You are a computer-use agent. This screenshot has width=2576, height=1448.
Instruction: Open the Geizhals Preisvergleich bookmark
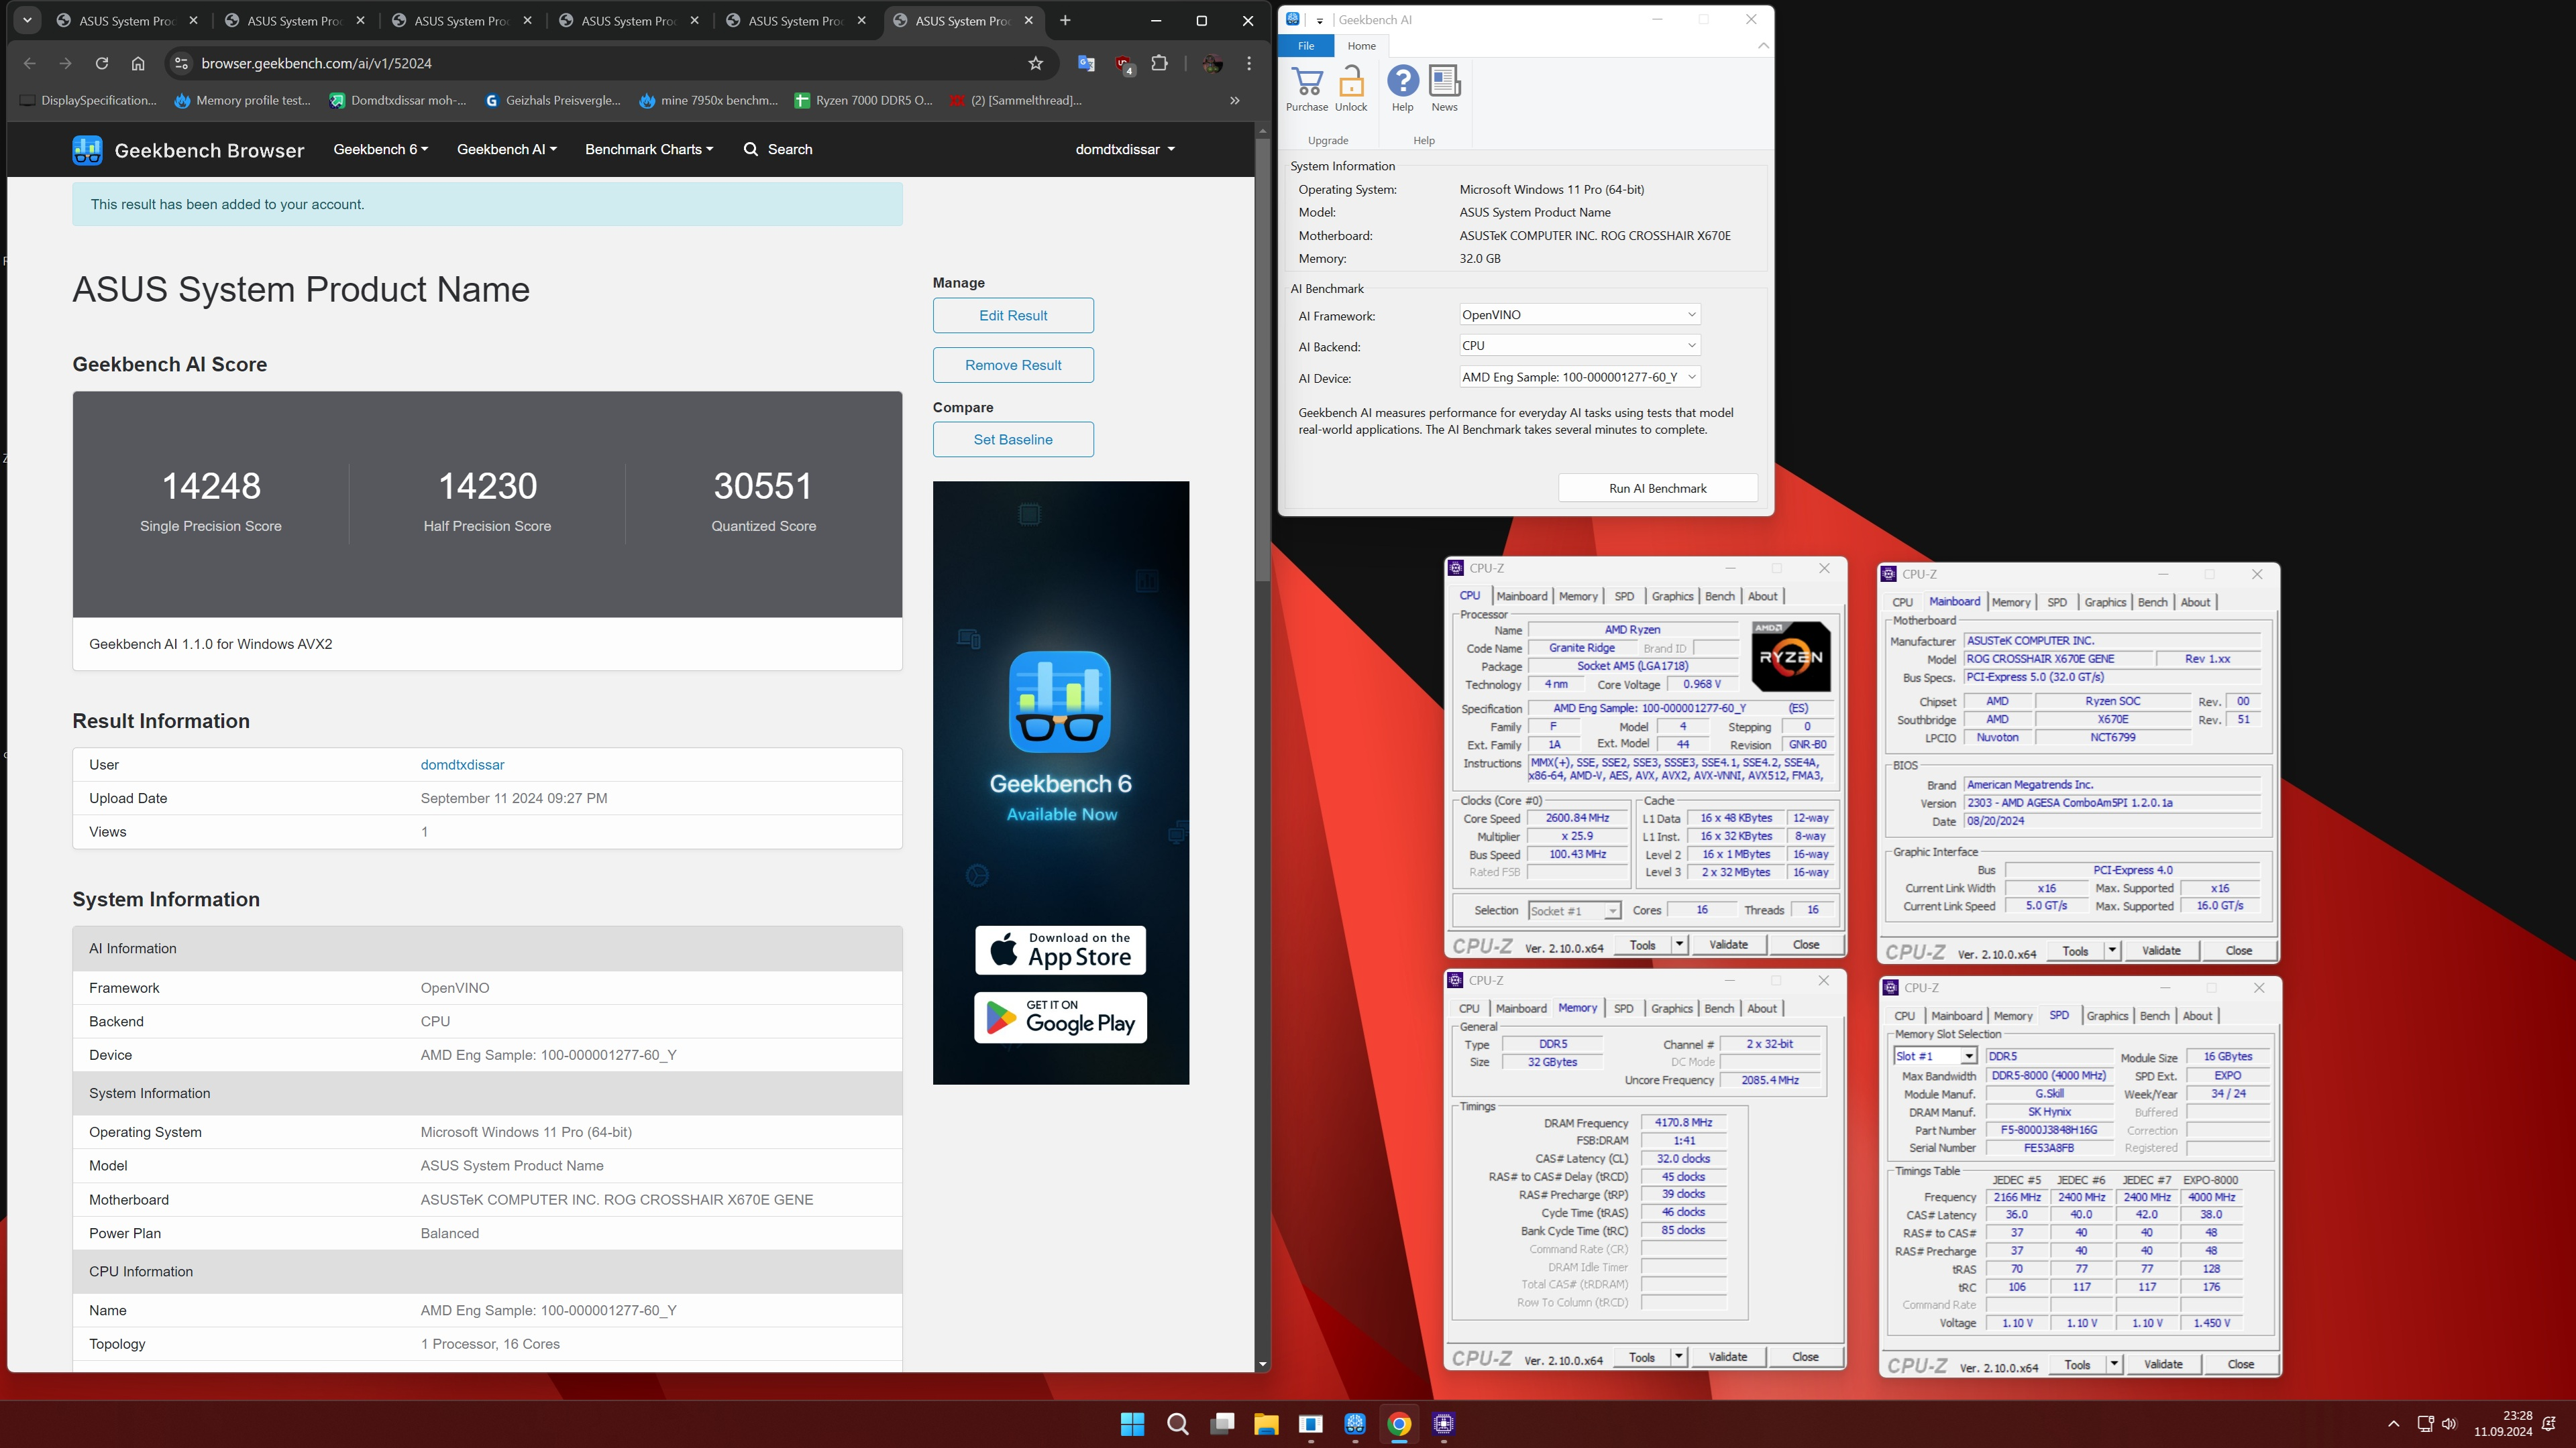point(552,100)
